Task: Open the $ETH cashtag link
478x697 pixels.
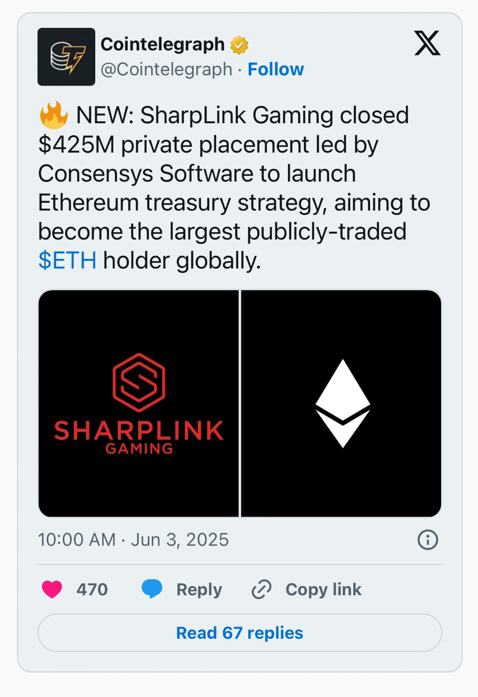Action: pyautogui.click(x=67, y=261)
